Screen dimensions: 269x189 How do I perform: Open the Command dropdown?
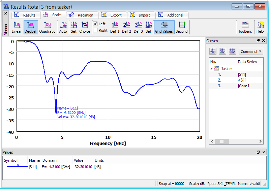click(251, 52)
